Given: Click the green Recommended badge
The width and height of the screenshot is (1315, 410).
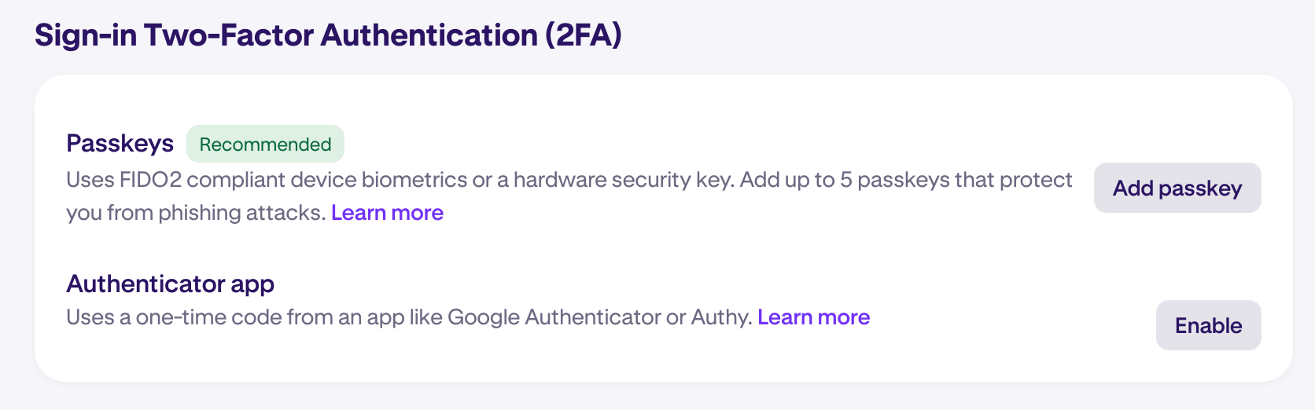Looking at the screenshot, I should pos(265,144).
